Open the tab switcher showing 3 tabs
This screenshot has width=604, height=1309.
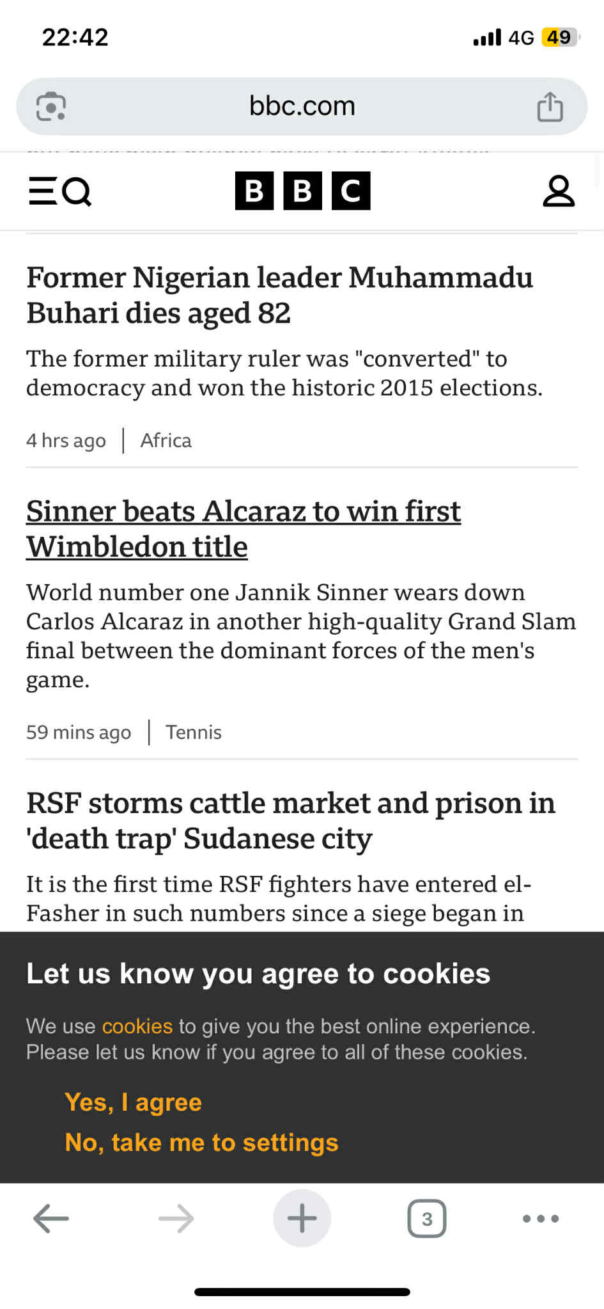(x=426, y=1218)
